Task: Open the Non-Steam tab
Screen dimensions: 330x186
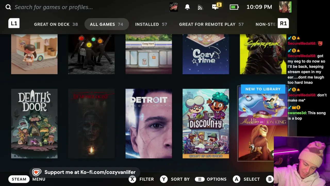Action: (266, 24)
